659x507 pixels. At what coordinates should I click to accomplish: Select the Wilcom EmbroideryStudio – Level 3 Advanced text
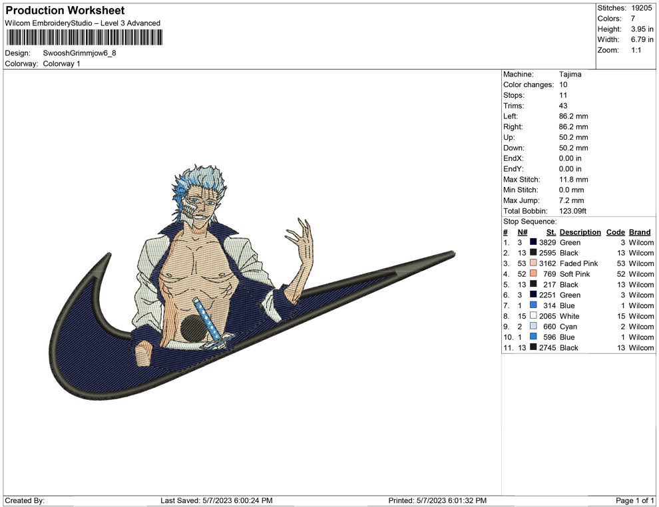pos(83,23)
